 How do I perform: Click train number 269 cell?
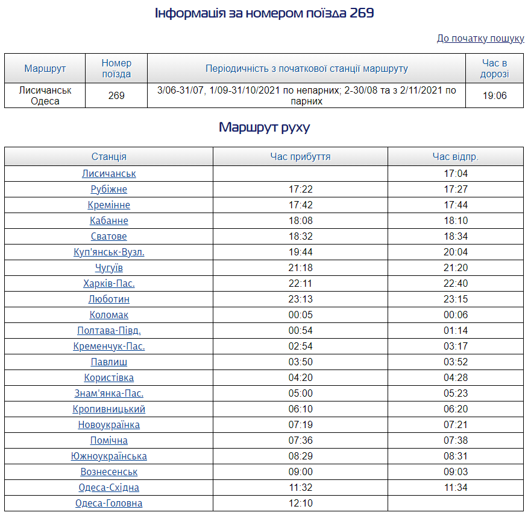point(116,95)
